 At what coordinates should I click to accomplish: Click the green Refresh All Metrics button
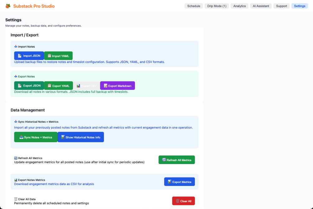177,160
